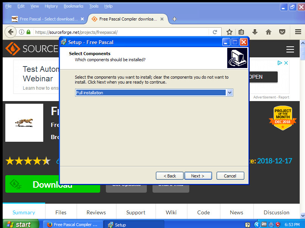Viewport: 305px width, 228px height.
Task: Select the Full installation combo box field
Action: click(x=154, y=93)
